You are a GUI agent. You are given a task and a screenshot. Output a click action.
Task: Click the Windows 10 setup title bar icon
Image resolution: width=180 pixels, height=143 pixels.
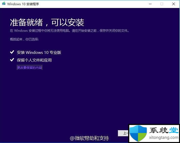tap(4, 3)
